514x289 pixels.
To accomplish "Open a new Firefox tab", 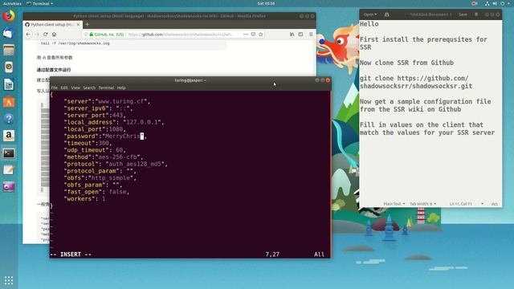I will point(88,25).
